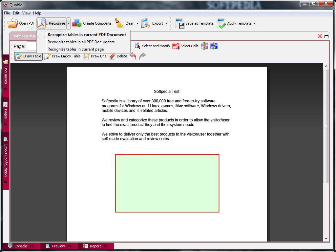Undo with the red curved arrow
The width and height of the screenshot is (336, 252).
(133, 56)
